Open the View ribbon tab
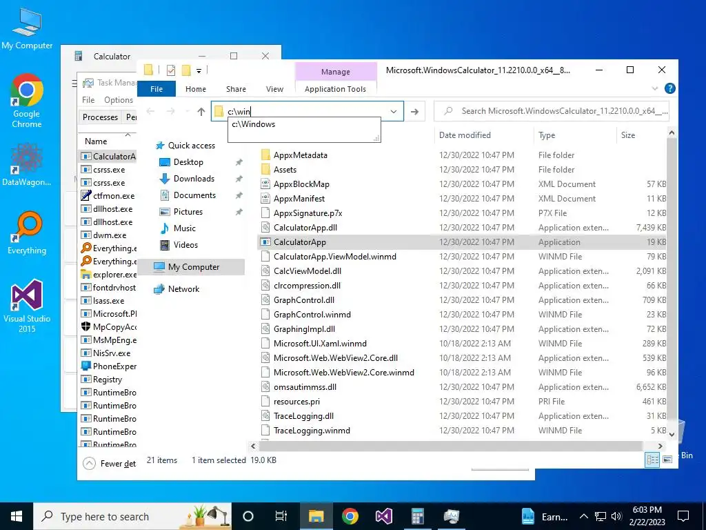706x530 pixels. pyautogui.click(x=274, y=89)
